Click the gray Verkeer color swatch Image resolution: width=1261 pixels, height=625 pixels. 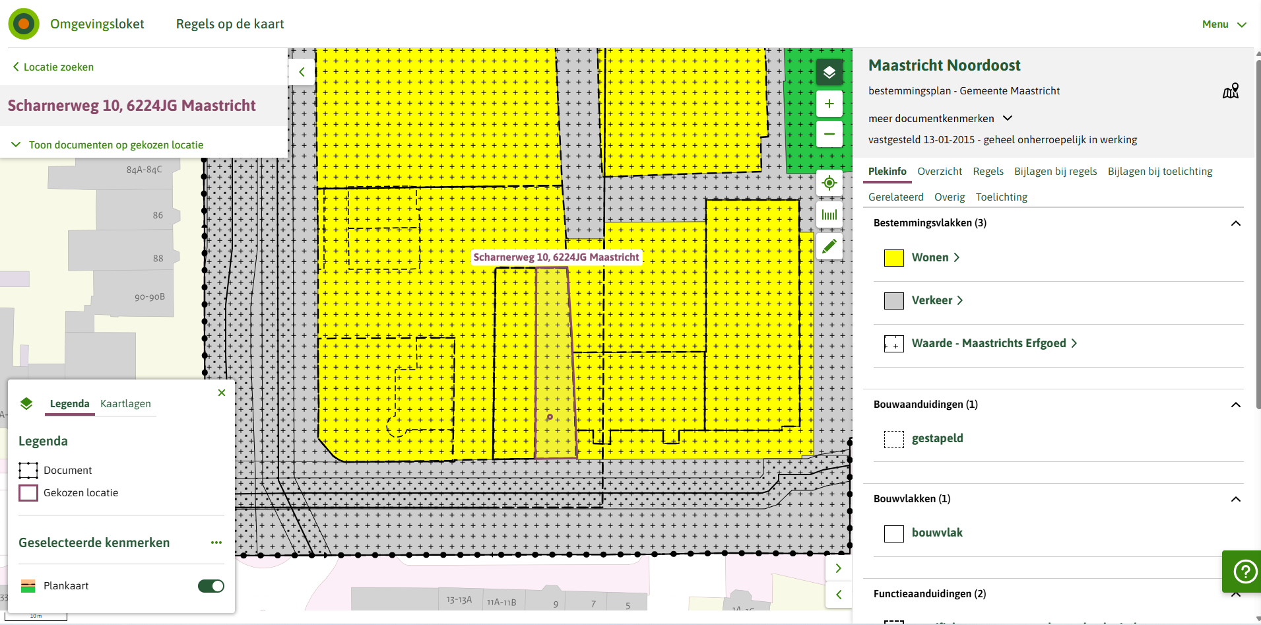pos(893,301)
